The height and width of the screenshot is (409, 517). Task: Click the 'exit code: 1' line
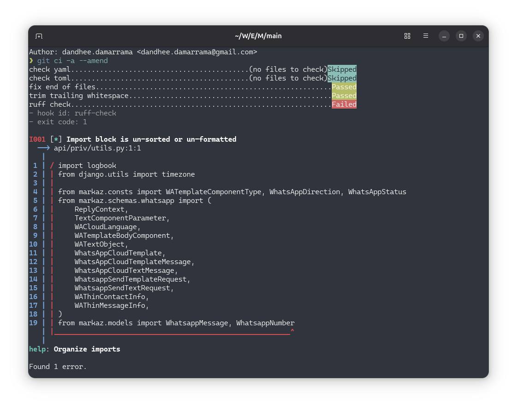(x=58, y=122)
